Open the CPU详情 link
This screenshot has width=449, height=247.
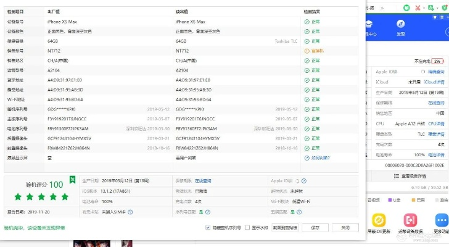(x=437, y=124)
